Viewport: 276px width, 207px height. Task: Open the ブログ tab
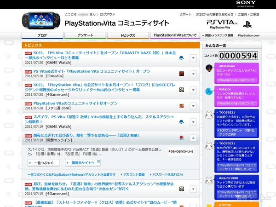(x=42, y=35)
